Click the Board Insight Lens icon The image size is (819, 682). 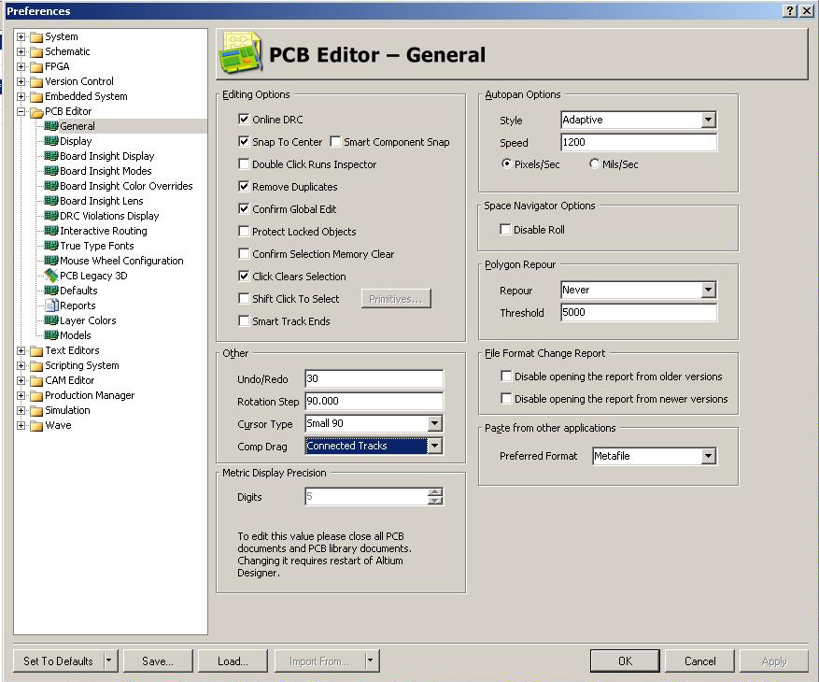point(51,201)
